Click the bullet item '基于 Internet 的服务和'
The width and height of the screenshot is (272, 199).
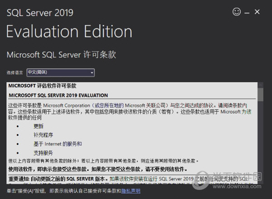58,144
